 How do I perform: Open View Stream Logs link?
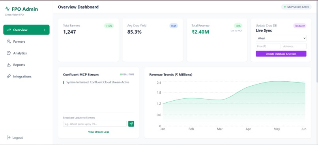[x=99, y=132]
